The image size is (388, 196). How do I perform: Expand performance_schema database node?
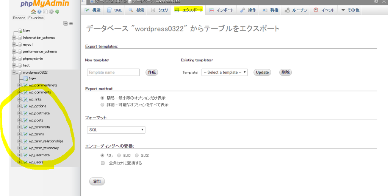[14, 51]
